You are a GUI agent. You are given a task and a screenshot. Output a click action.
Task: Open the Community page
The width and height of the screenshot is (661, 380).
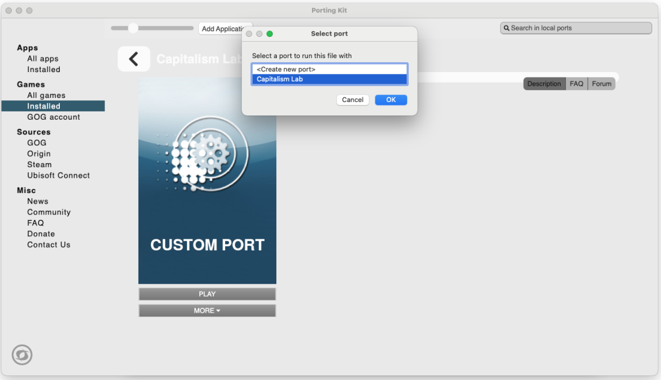pos(49,212)
